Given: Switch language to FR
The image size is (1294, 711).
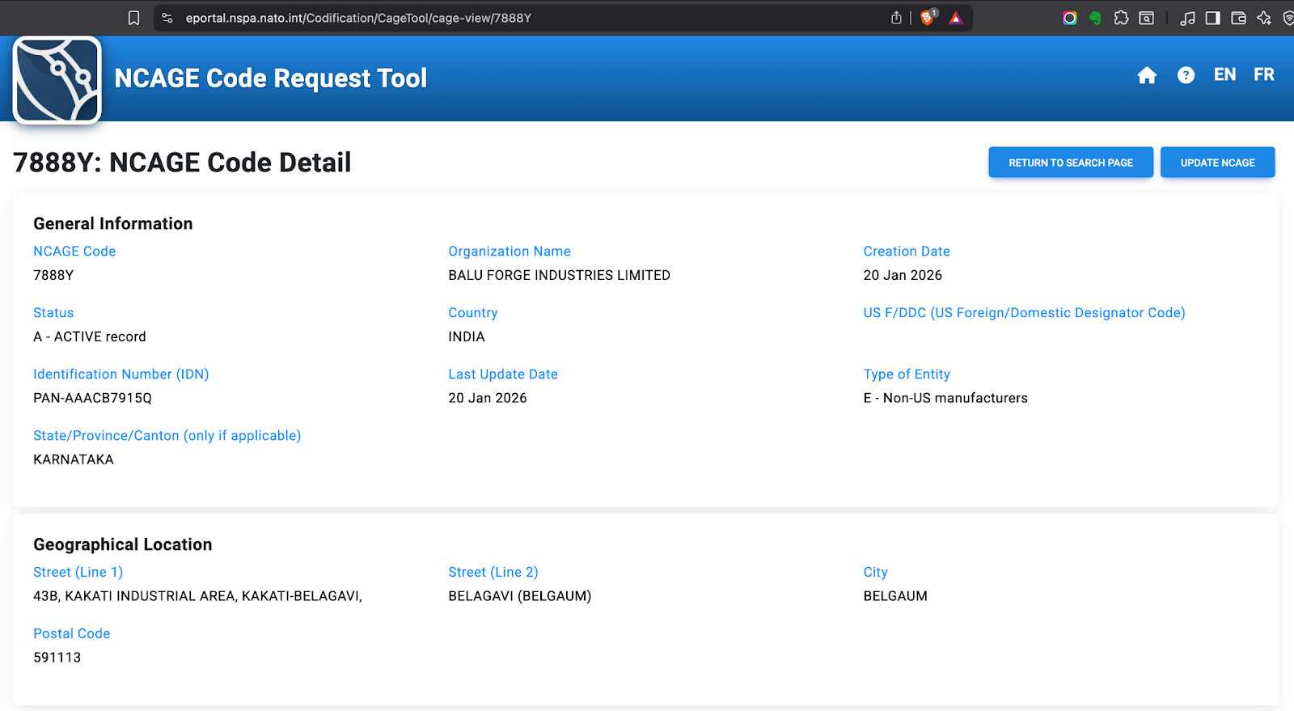Looking at the screenshot, I should pos(1263,74).
